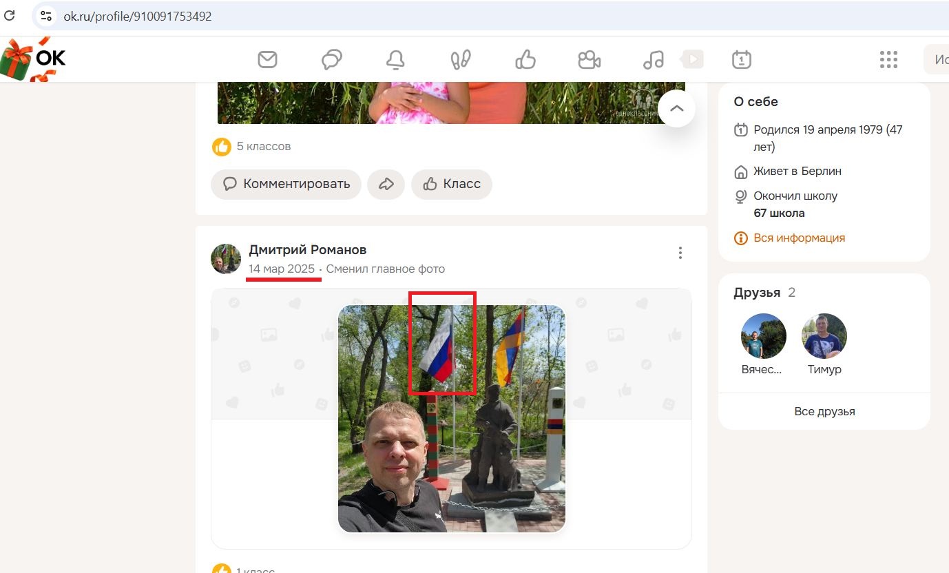Click the Родился 19 апреля 1979 line
This screenshot has width=949, height=573.
click(x=828, y=138)
